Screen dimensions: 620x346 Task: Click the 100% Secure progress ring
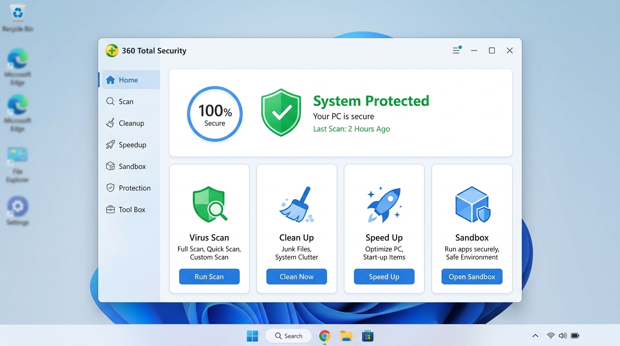click(214, 114)
